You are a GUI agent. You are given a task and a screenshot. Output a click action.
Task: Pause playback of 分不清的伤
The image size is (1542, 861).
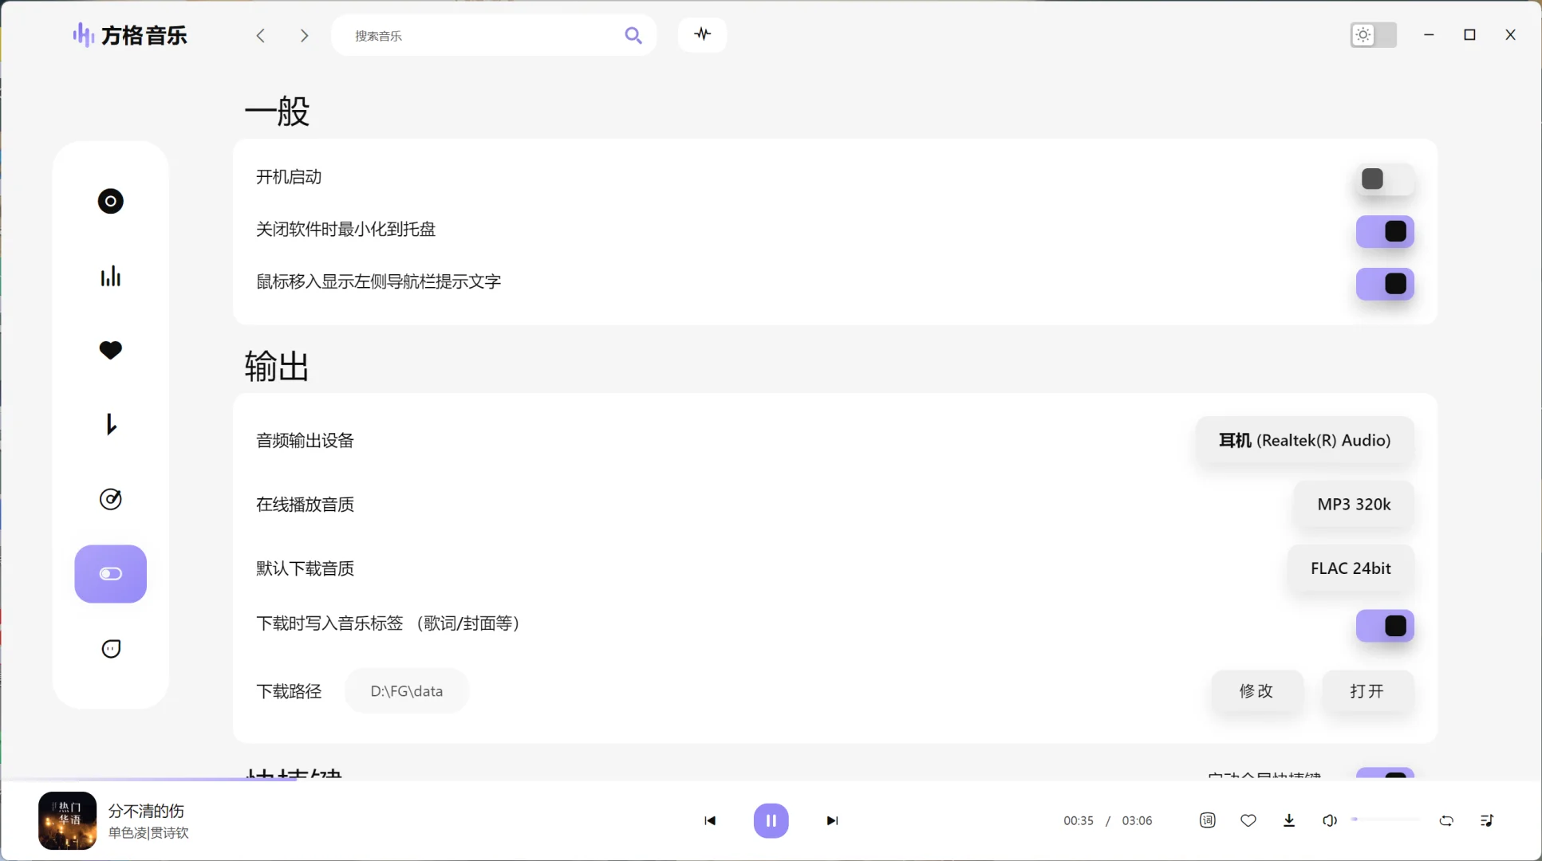pos(771,820)
